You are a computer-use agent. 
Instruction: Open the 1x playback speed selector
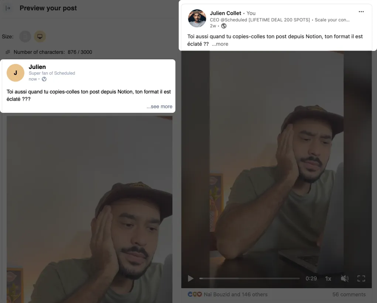coord(328,279)
